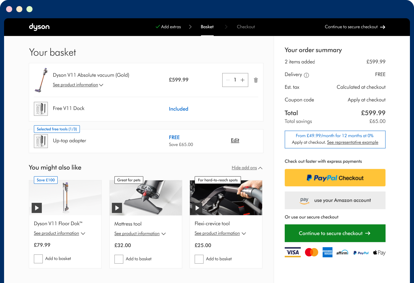Tick Add to basket for Flexi-crevice tool
The image size is (414, 283).
point(199,259)
